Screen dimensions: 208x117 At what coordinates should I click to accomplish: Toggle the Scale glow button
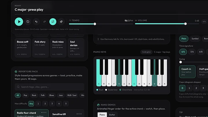[x=146, y=52]
